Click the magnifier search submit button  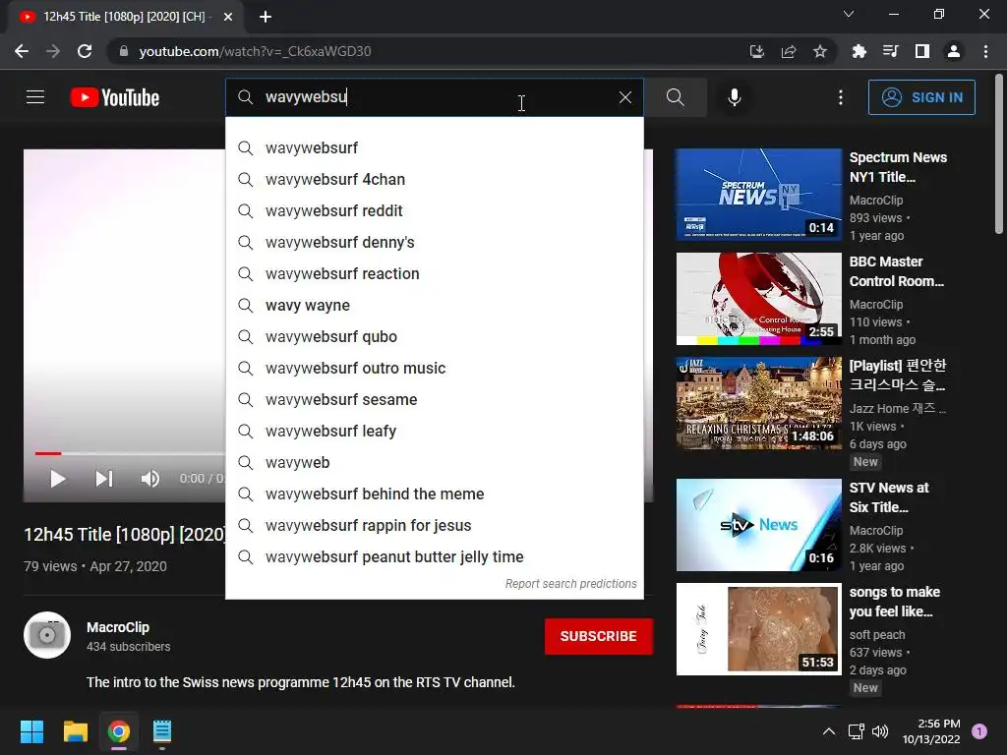coord(675,97)
